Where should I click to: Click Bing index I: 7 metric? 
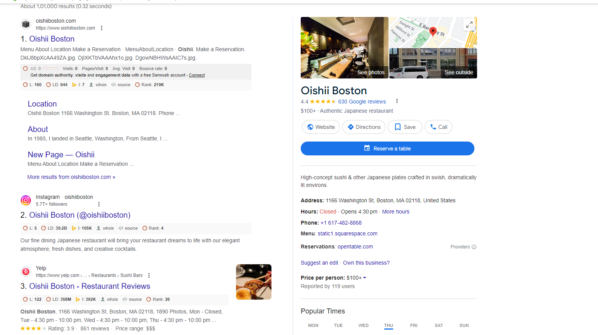pyautogui.click(x=78, y=85)
